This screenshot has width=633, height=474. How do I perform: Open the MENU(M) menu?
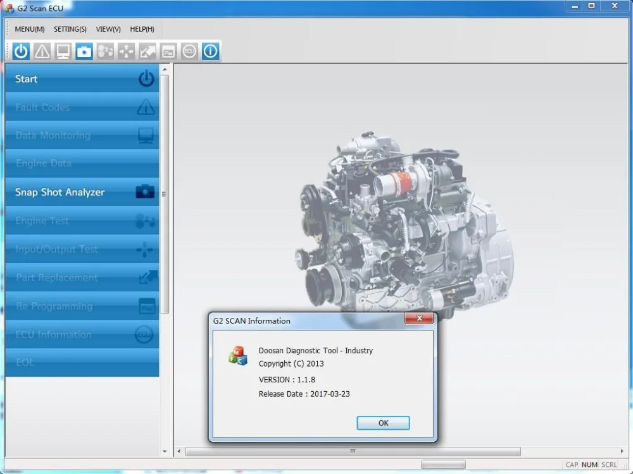(30, 29)
